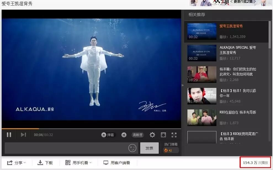Click the 01:04 RIO video thumbnail
273x170 pixels.
pos(202,118)
